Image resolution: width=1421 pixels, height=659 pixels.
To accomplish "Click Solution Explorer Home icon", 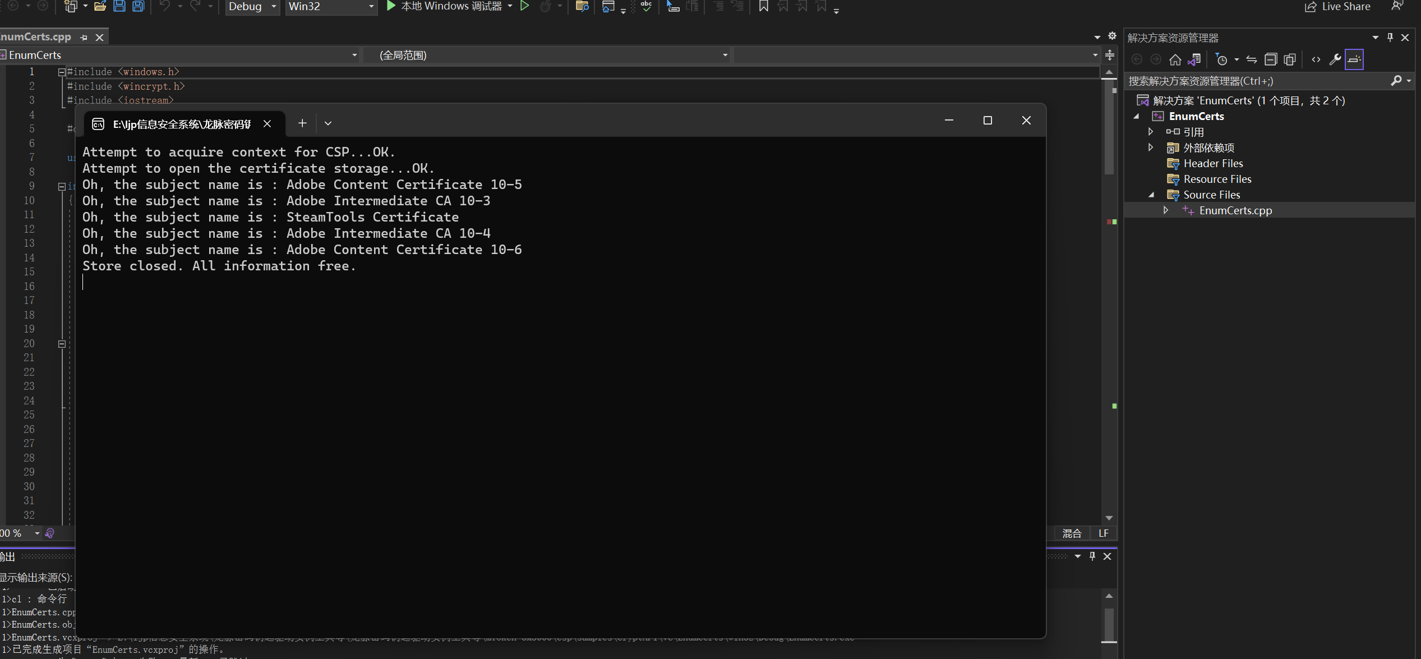I will tap(1175, 59).
